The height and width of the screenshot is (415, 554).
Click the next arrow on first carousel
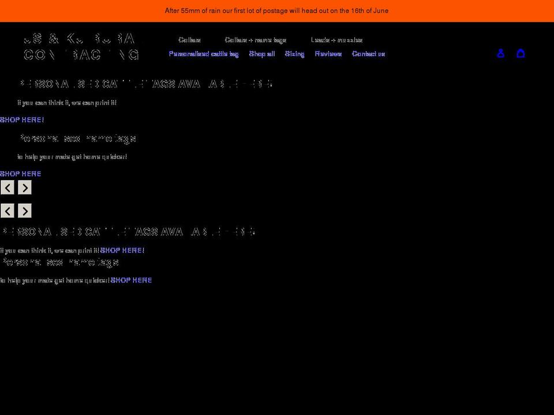coord(24,187)
